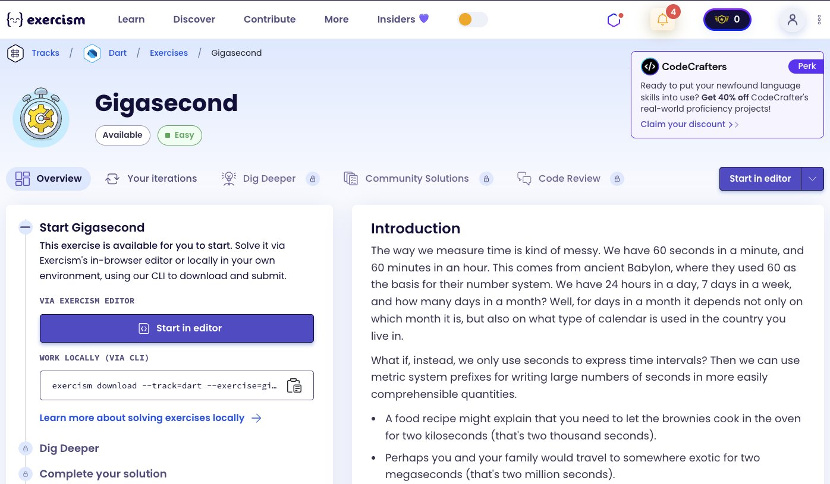Open the Discover menu in the navigation bar
Viewport: 830px width, 484px height.
click(x=194, y=19)
